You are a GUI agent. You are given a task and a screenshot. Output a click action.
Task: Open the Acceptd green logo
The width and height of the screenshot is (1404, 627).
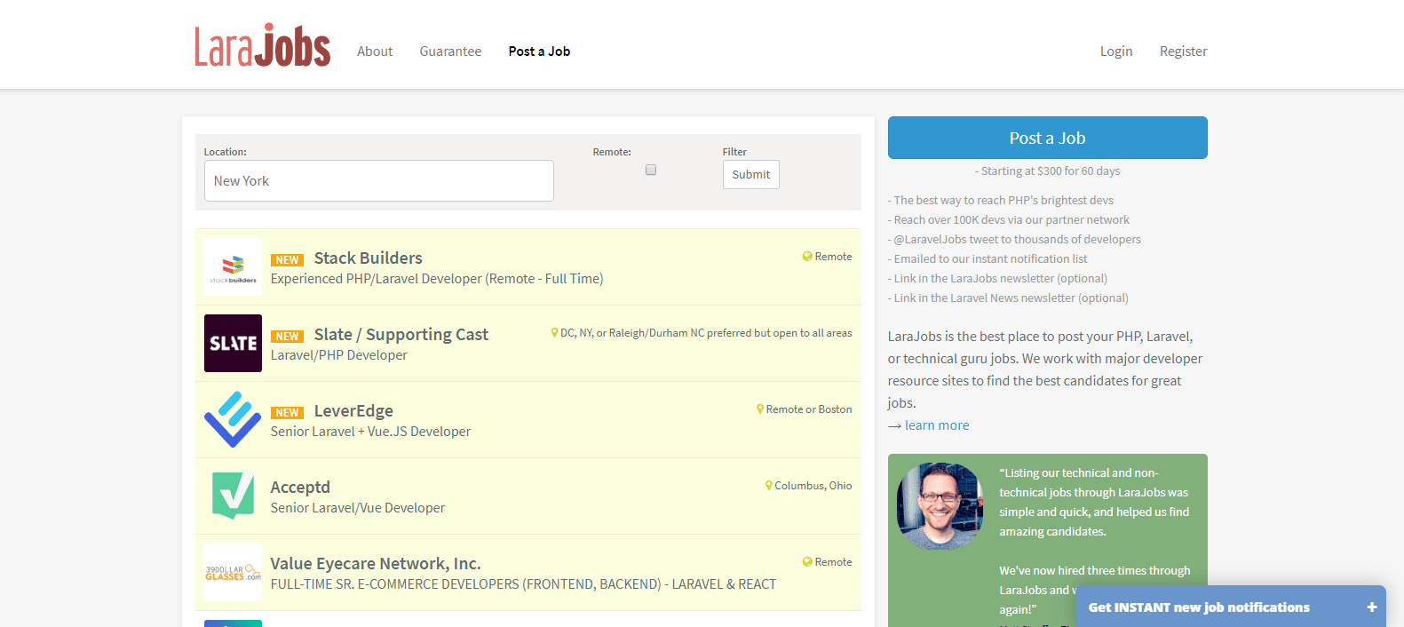click(233, 496)
